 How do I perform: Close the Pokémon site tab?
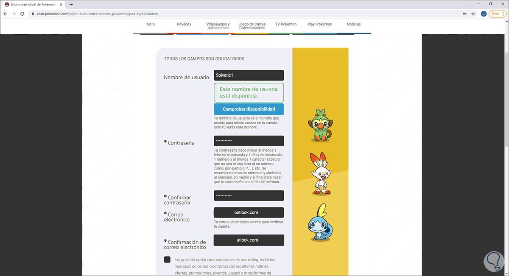[61, 4]
